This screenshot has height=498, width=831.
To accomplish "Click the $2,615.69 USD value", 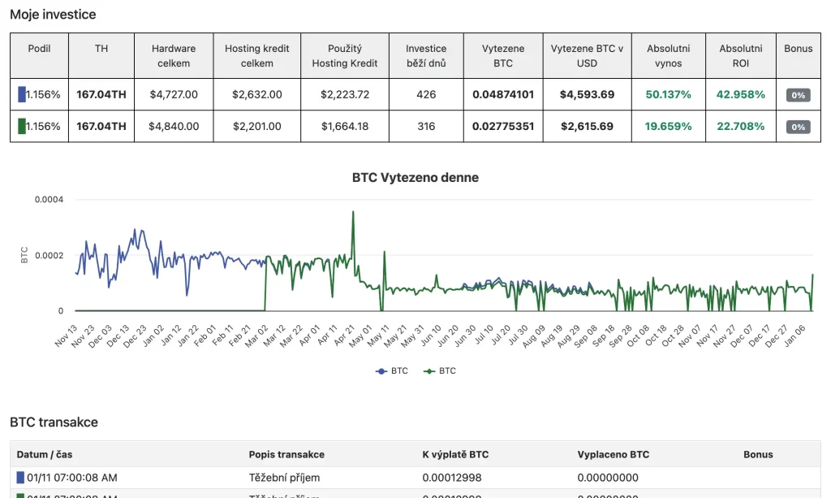I will point(587,126).
